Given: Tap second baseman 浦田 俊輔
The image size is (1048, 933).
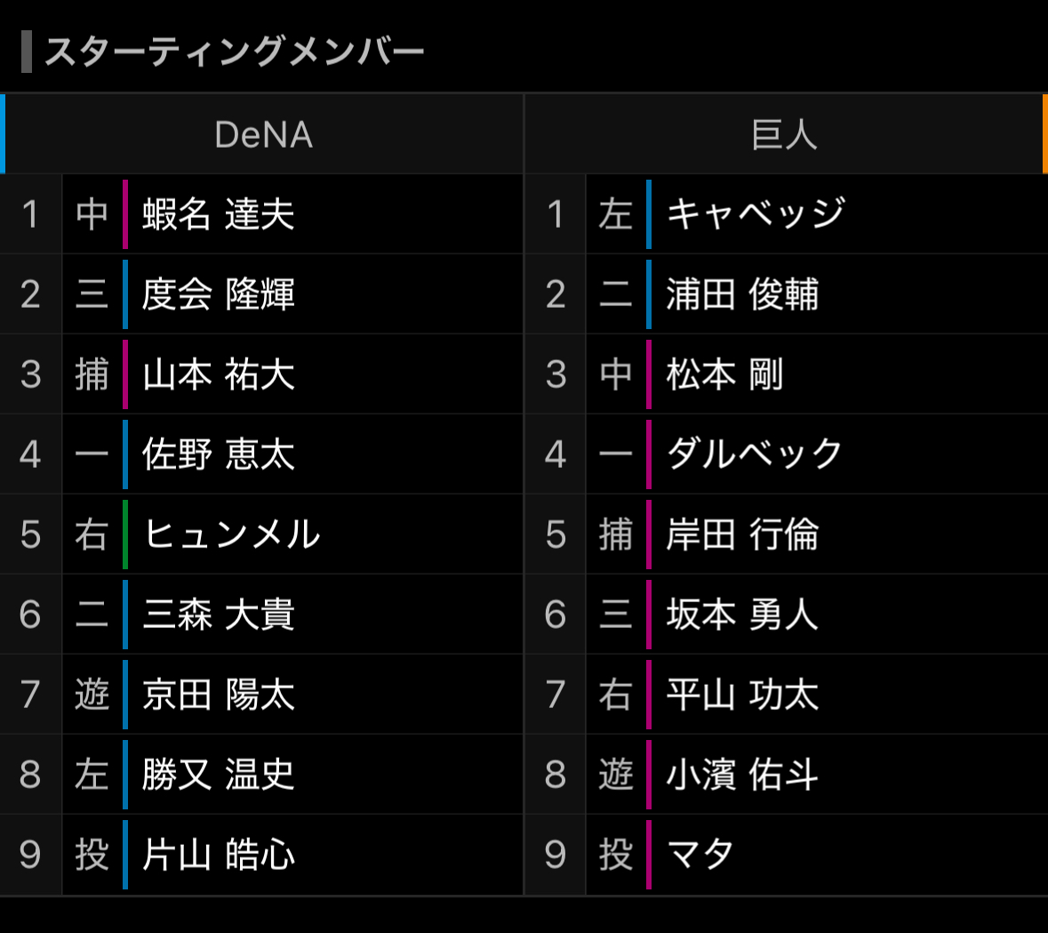Looking at the screenshot, I should point(743,294).
